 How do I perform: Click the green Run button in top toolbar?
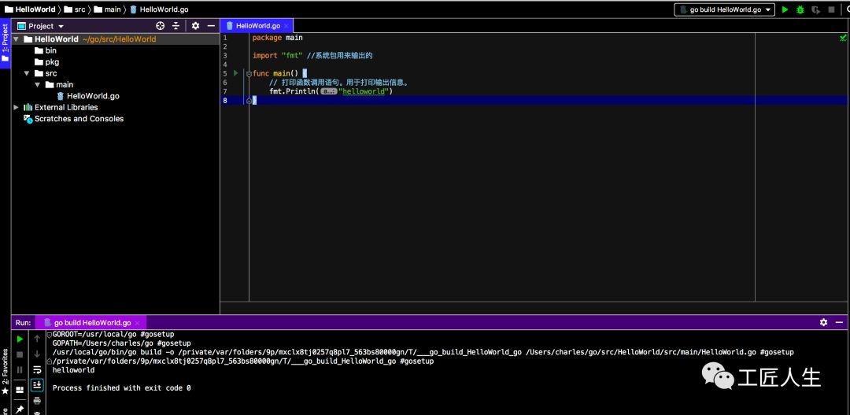tap(785, 9)
